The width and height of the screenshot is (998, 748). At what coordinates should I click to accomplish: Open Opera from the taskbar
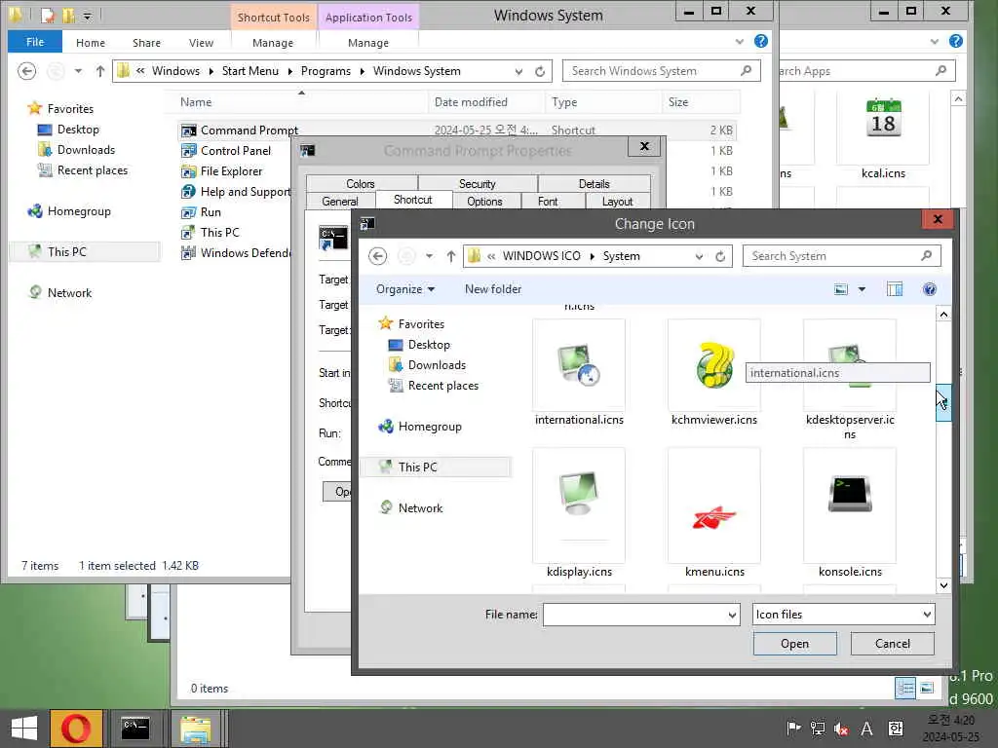coord(76,729)
